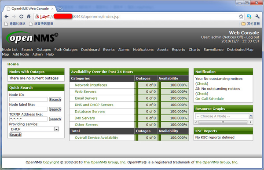Open the second bookmark bar page
Screen dimensions: 264x170
point(41,24)
